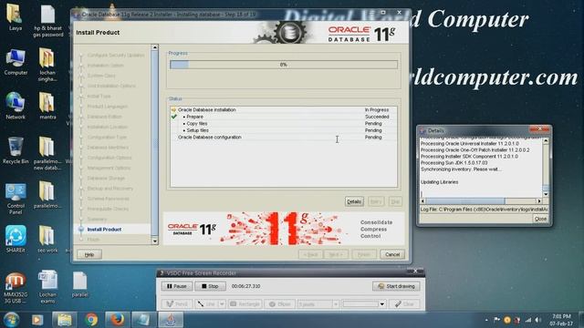Open the Action Center flag icon
Viewport: 584px width, 328px height.
[x=496, y=320]
